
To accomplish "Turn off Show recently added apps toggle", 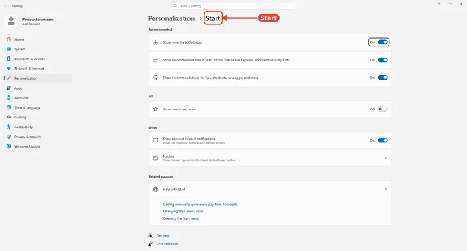I will (x=383, y=42).
